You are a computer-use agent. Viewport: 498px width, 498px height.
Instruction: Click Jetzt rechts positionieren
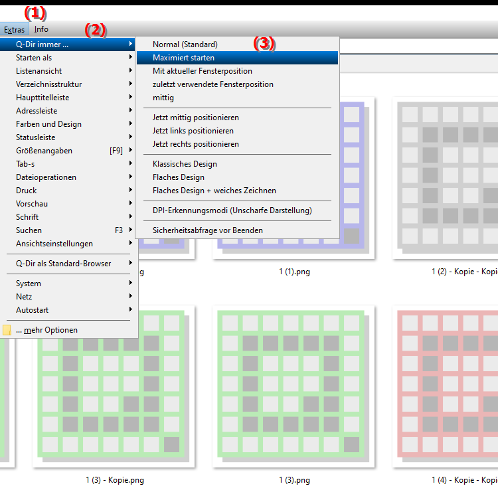point(237,144)
